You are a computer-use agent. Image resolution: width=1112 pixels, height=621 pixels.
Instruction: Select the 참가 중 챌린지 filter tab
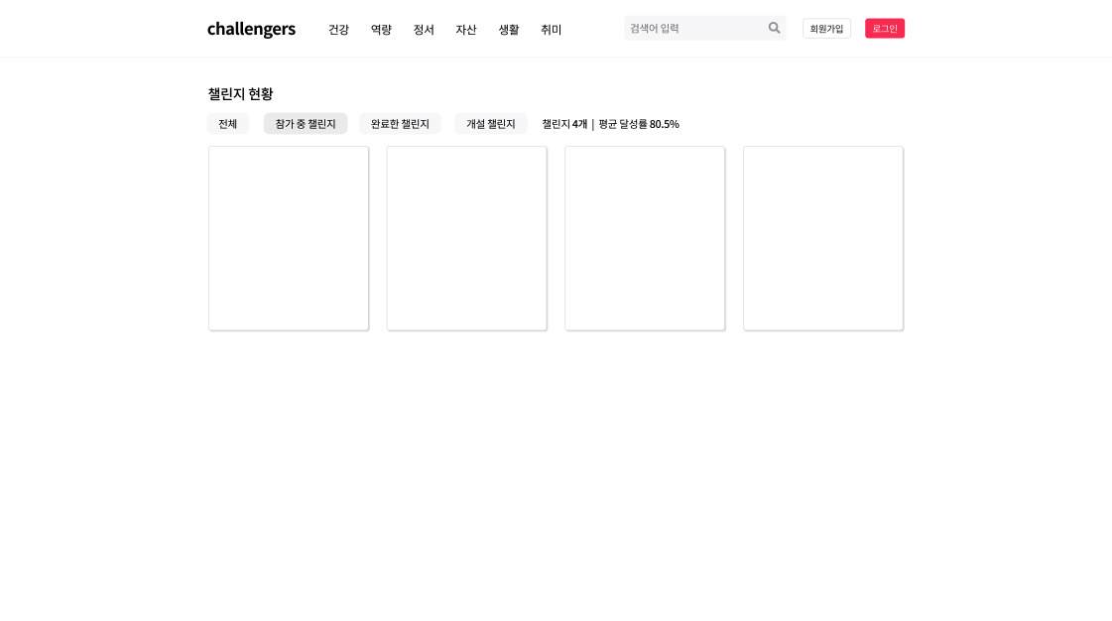point(306,123)
